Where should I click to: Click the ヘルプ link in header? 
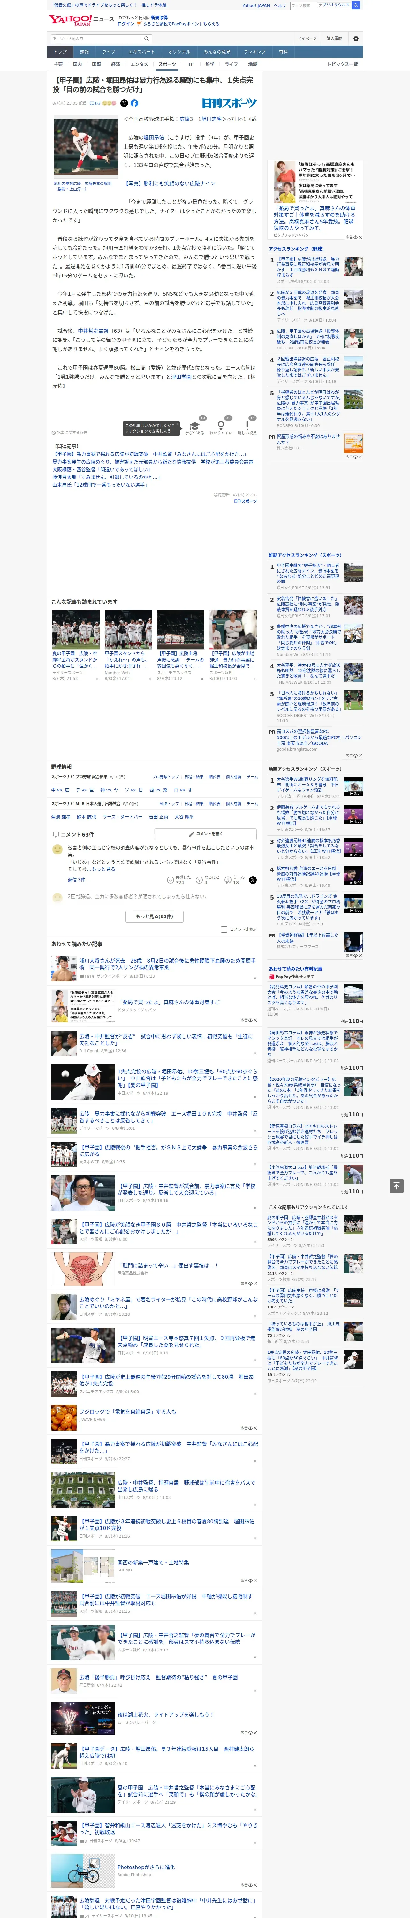[279, 5]
